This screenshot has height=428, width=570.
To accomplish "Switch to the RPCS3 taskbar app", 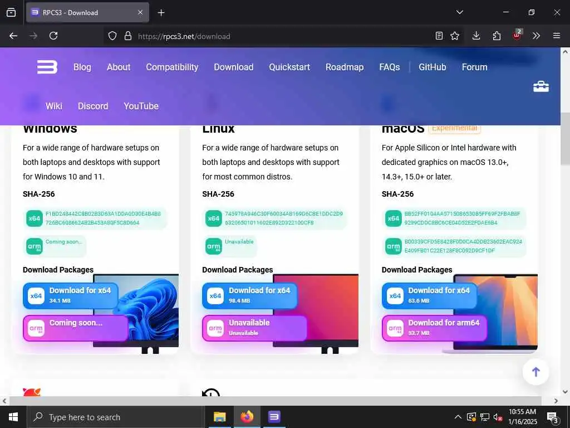I will click(274, 417).
